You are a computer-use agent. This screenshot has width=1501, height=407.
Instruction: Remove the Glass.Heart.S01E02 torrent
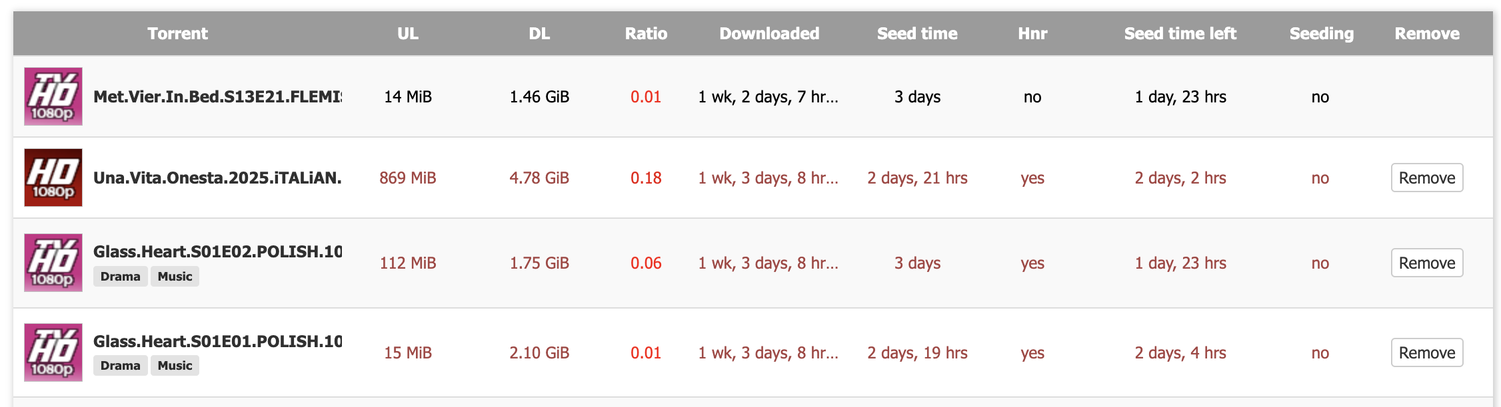pos(1426,263)
